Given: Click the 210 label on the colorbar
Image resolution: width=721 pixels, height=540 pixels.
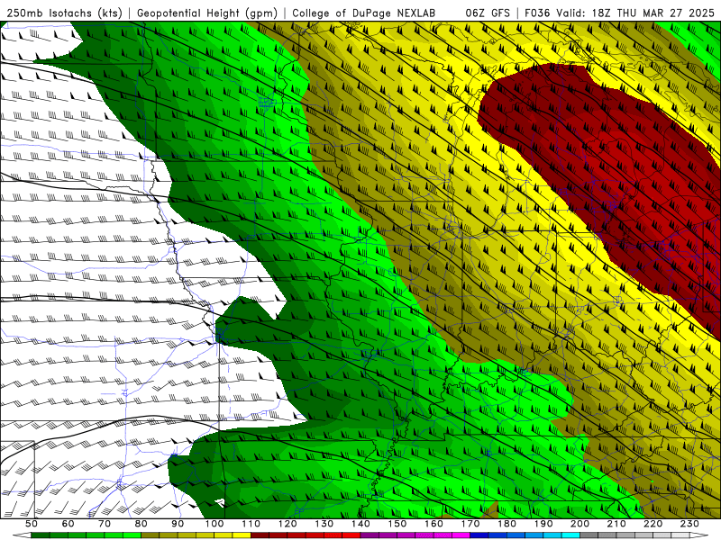Looking at the screenshot, I should click(x=616, y=524).
